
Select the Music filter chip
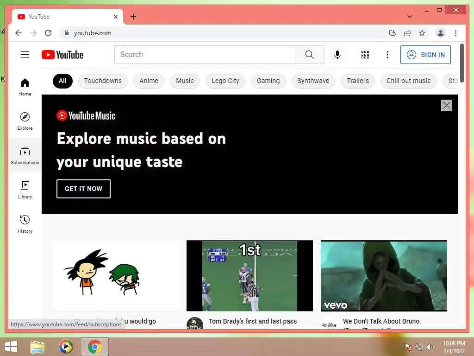185,81
